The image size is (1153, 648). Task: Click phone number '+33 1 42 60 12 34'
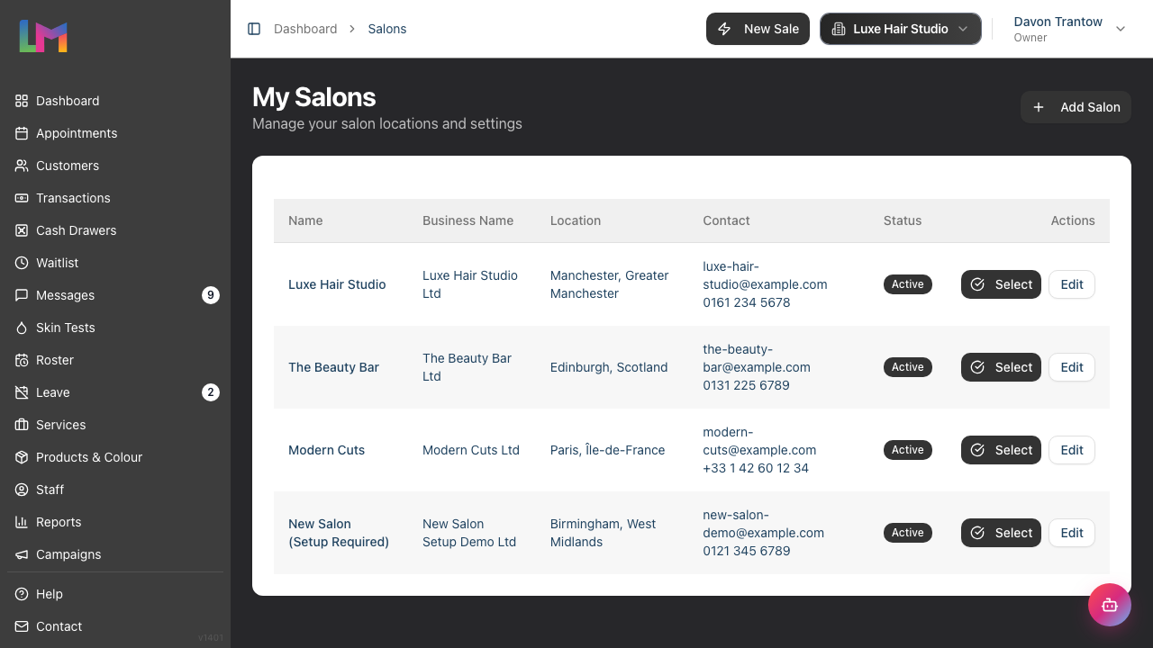[x=756, y=468]
